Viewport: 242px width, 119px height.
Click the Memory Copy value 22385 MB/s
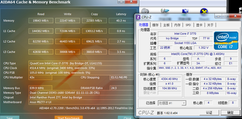point(94,21)
